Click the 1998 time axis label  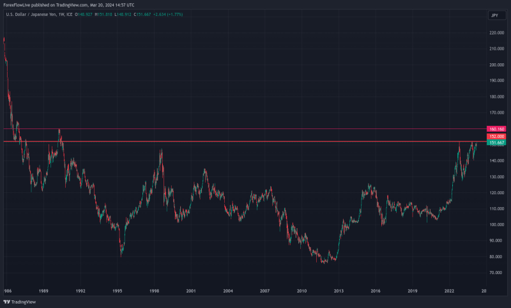tap(154, 291)
